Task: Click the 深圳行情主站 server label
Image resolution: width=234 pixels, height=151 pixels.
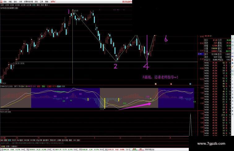Action: tap(150, 149)
